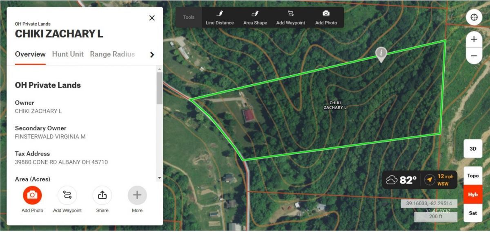Viewport: 490px width, 232px height.
Task: Click the scrollbar down arrow in the panel
Action: [x=159, y=178]
